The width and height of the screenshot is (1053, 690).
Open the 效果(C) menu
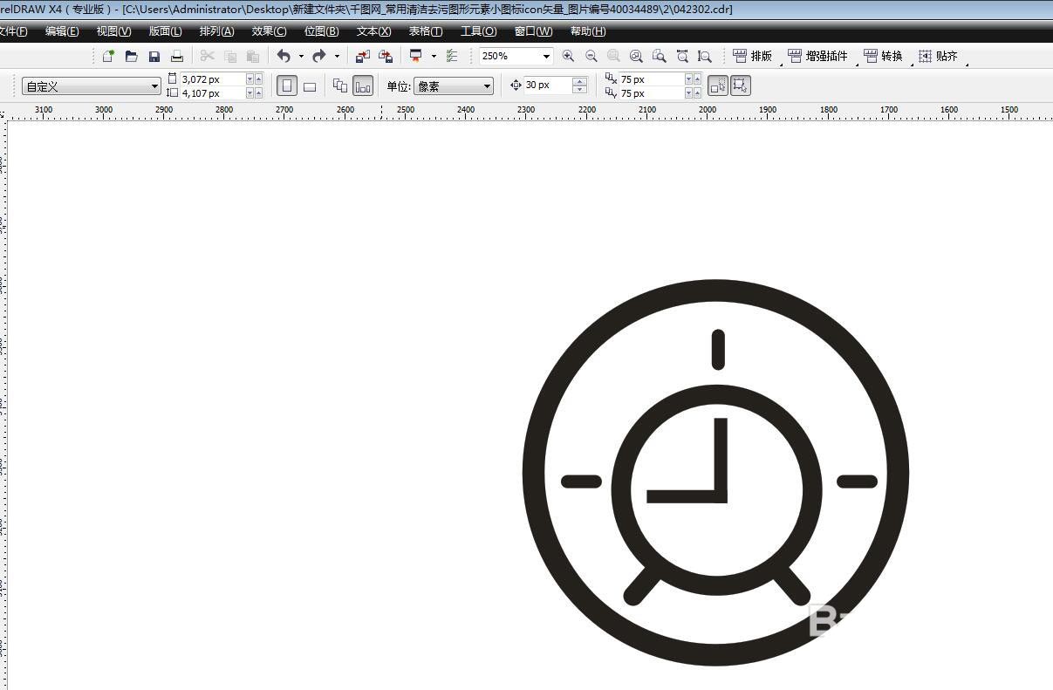point(269,31)
